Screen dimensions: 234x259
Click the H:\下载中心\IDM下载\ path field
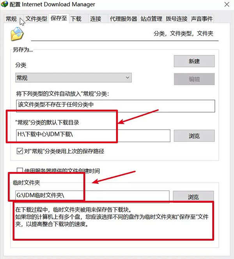tap(93, 136)
